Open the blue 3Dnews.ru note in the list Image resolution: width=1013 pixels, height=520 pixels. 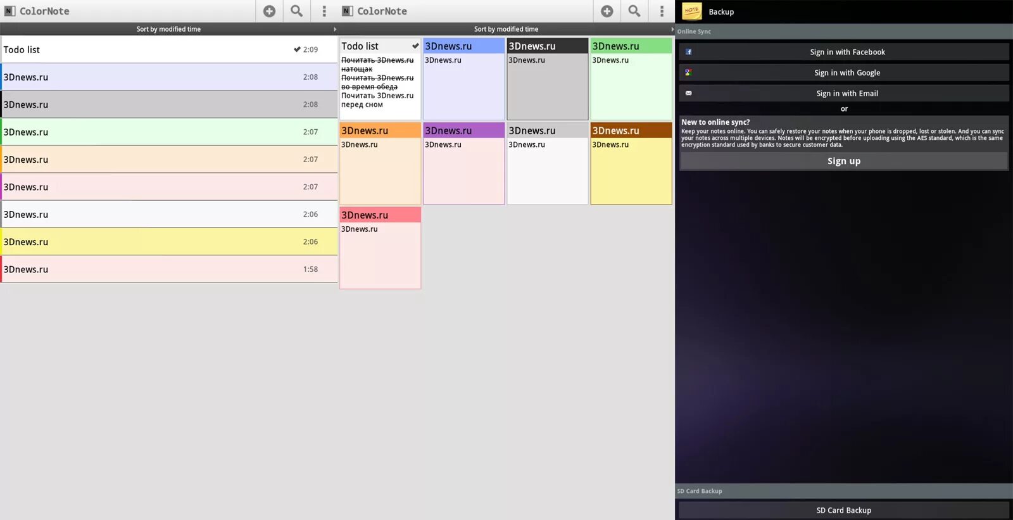(168, 77)
